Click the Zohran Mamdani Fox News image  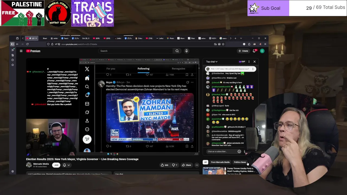click(x=150, y=118)
